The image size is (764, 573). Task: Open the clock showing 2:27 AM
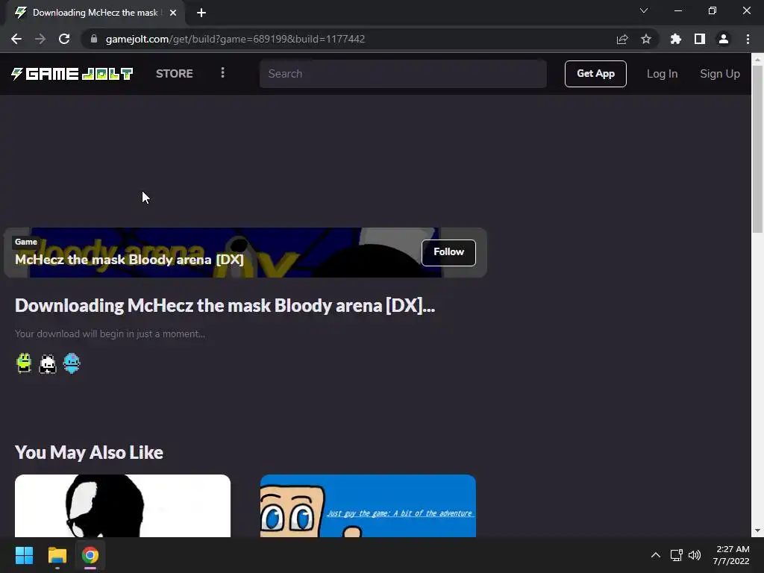[731, 555]
